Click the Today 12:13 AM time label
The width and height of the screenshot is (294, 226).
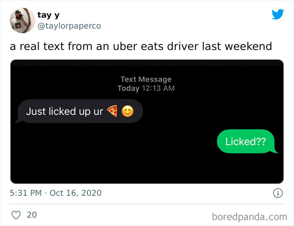(146, 88)
